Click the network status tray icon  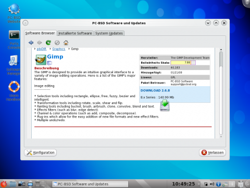click(x=225, y=184)
